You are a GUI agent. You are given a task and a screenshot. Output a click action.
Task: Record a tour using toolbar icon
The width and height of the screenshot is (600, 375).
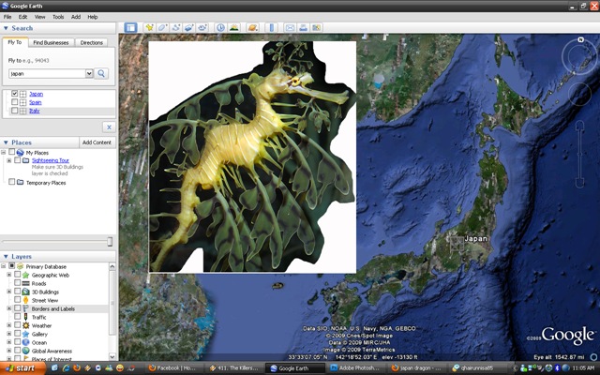click(x=202, y=27)
